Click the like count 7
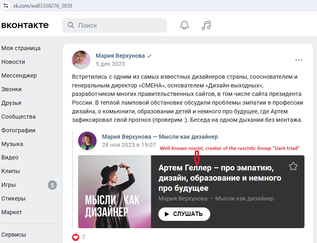Viewport: 317px width, 243px height. click(x=83, y=237)
